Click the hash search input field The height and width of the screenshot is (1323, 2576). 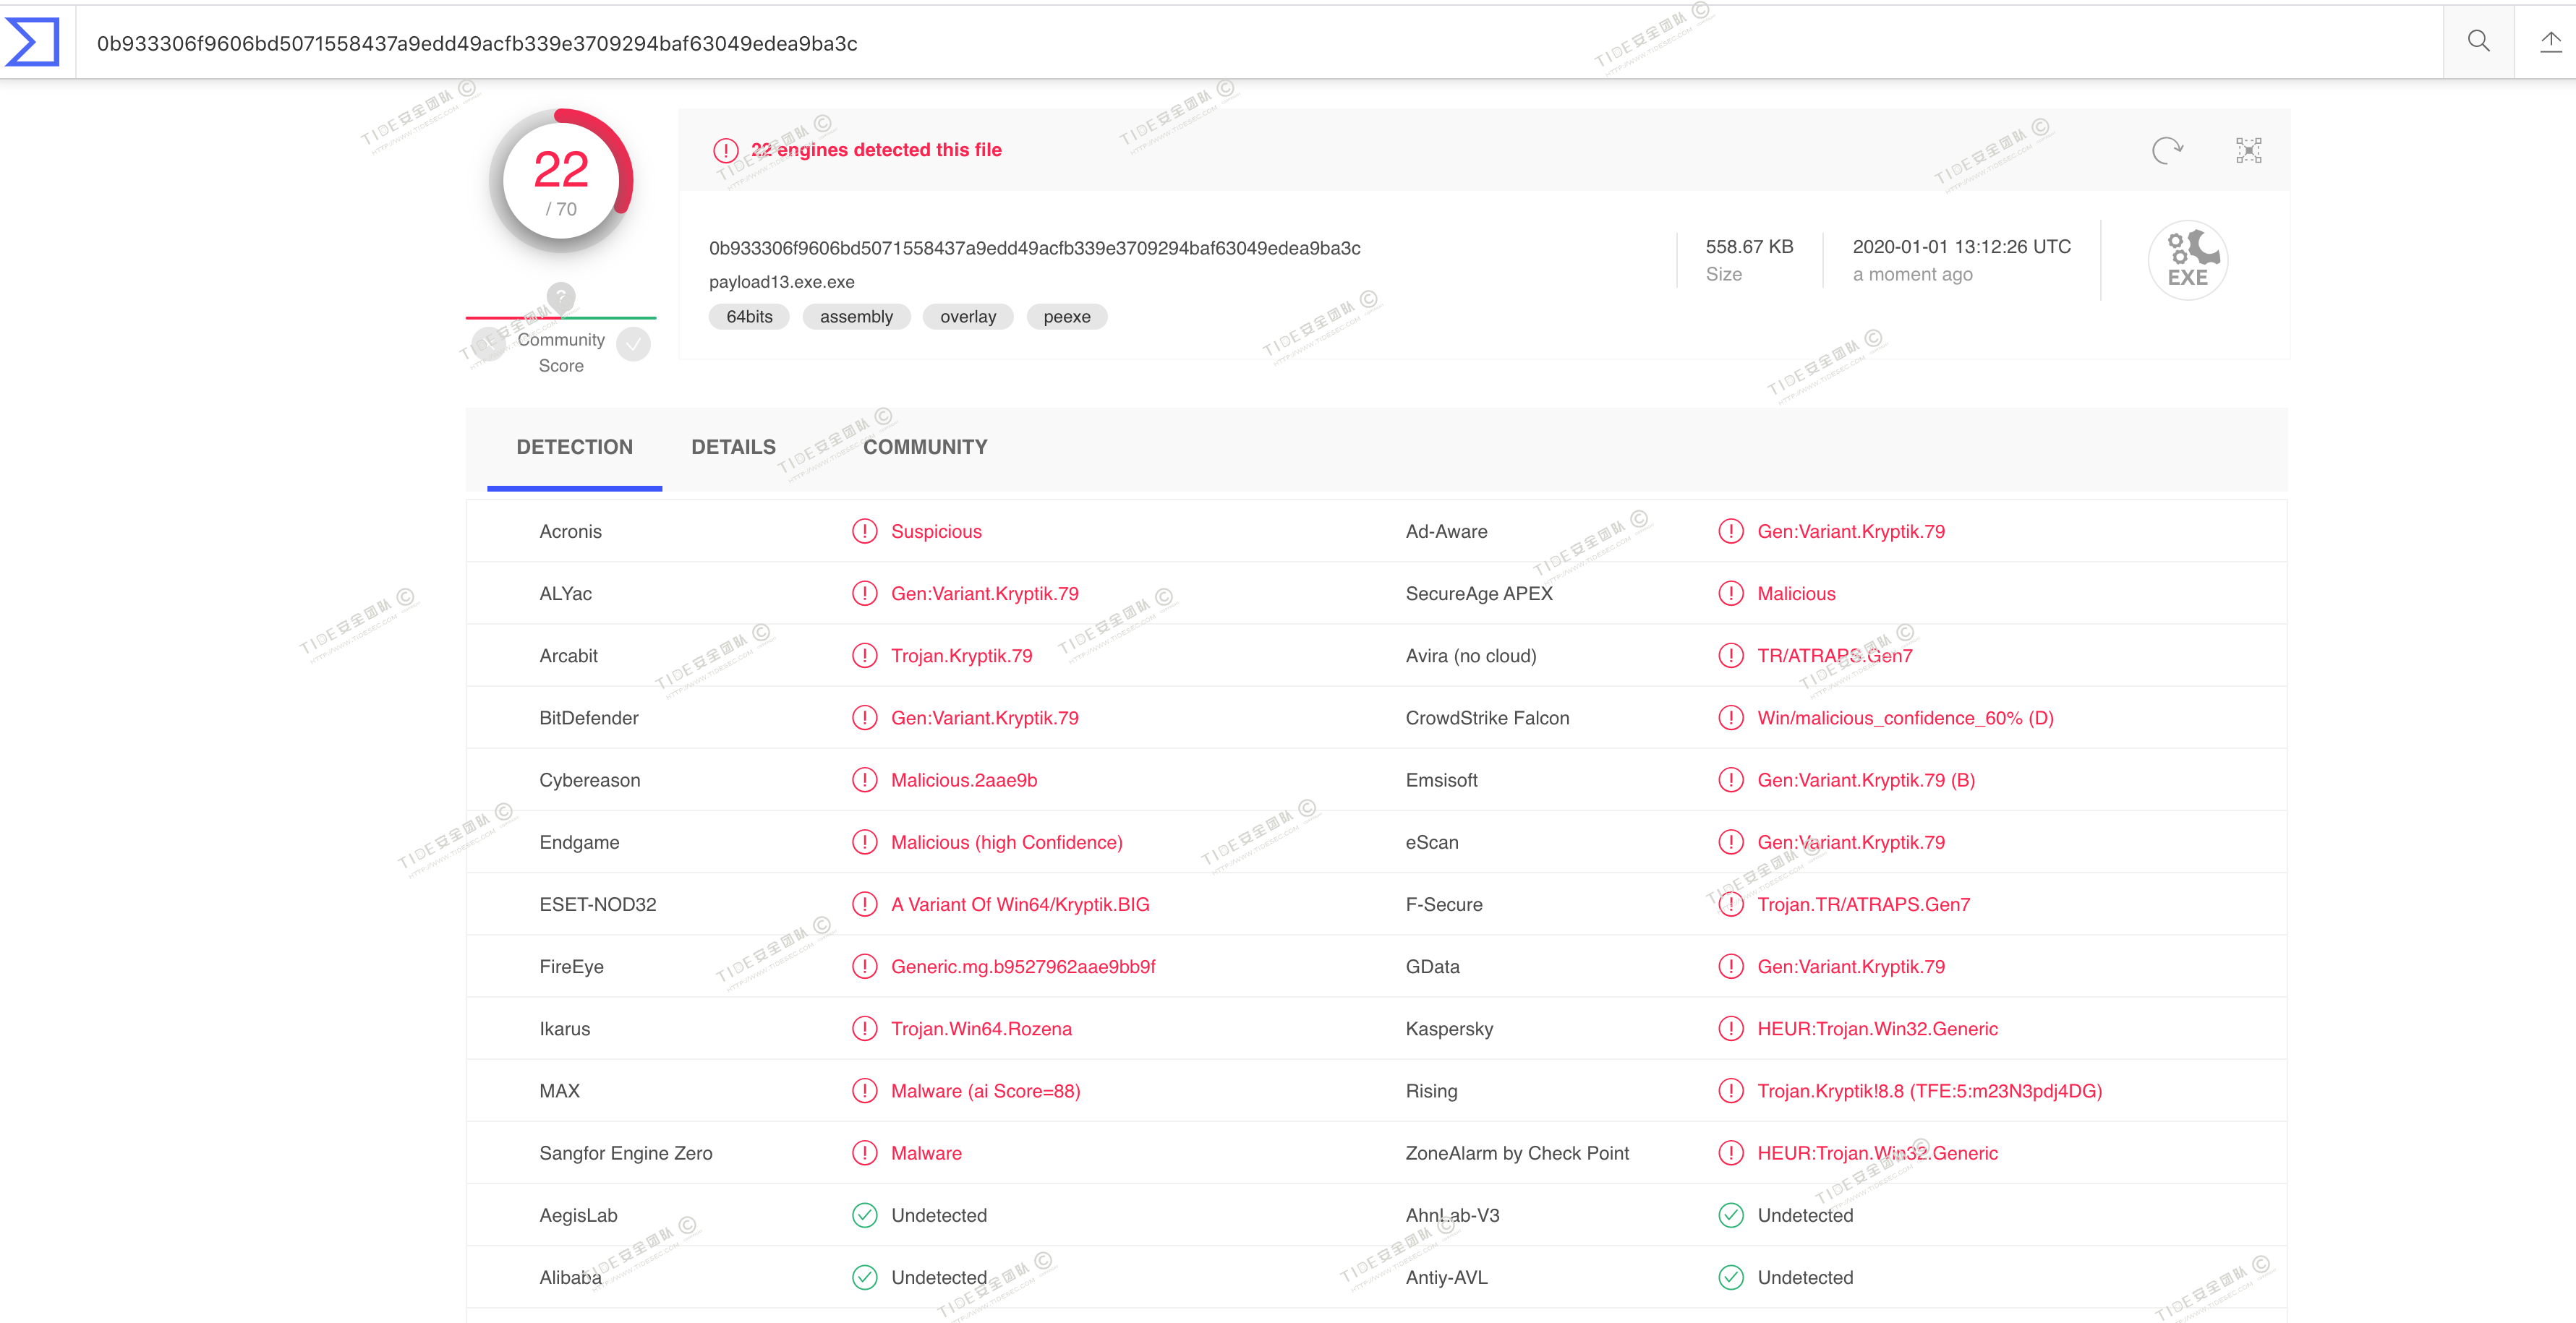click(x=1200, y=43)
